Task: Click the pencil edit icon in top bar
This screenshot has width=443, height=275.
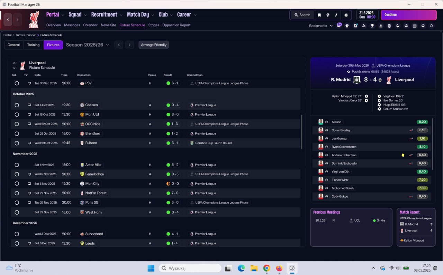Action: pyautogui.click(x=336, y=15)
